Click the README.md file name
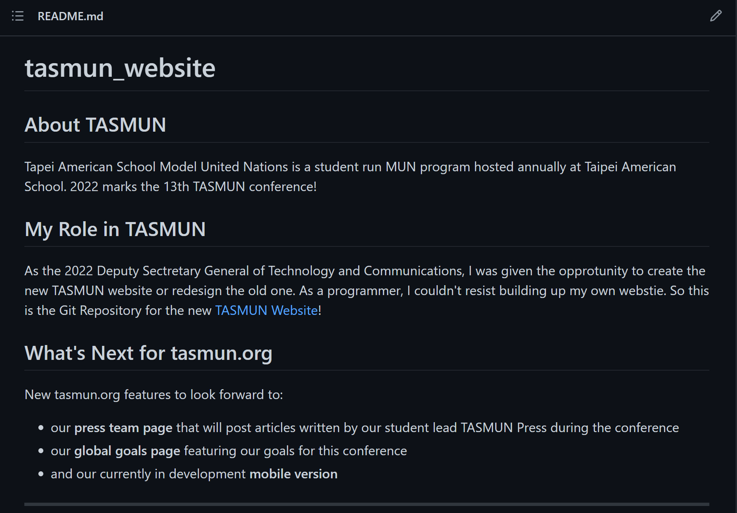Viewport: 737px width, 513px height. 71,16
